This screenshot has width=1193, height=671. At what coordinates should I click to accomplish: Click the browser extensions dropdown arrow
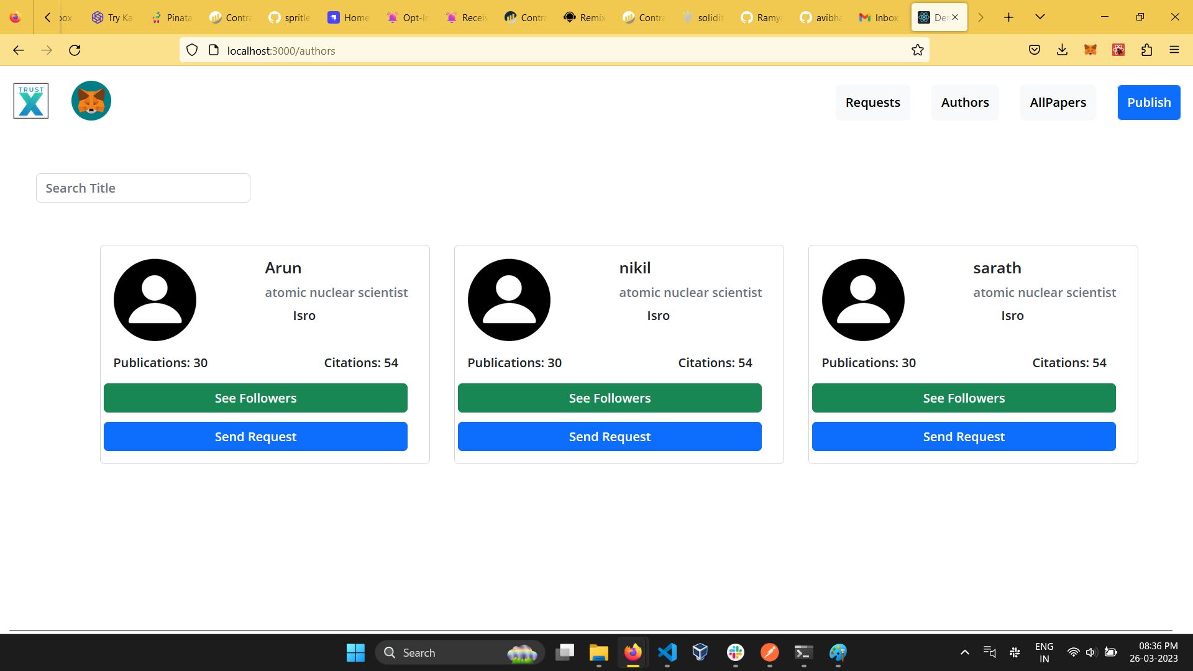(x=1146, y=50)
